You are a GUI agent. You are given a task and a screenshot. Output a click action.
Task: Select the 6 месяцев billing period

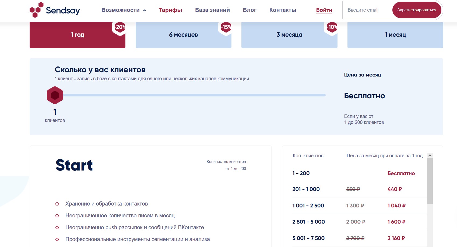[x=183, y=35]
